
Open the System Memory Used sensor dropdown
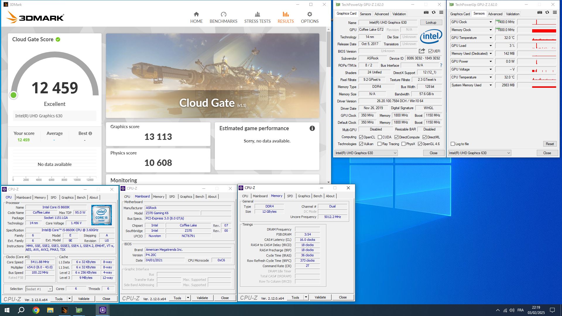[x=491, y=85]
